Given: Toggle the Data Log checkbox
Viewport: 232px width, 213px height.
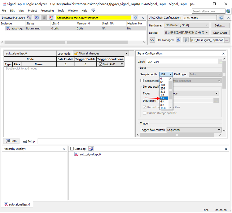Looking at the screenshot, I should pyautogui.click(x=72, y=149).
